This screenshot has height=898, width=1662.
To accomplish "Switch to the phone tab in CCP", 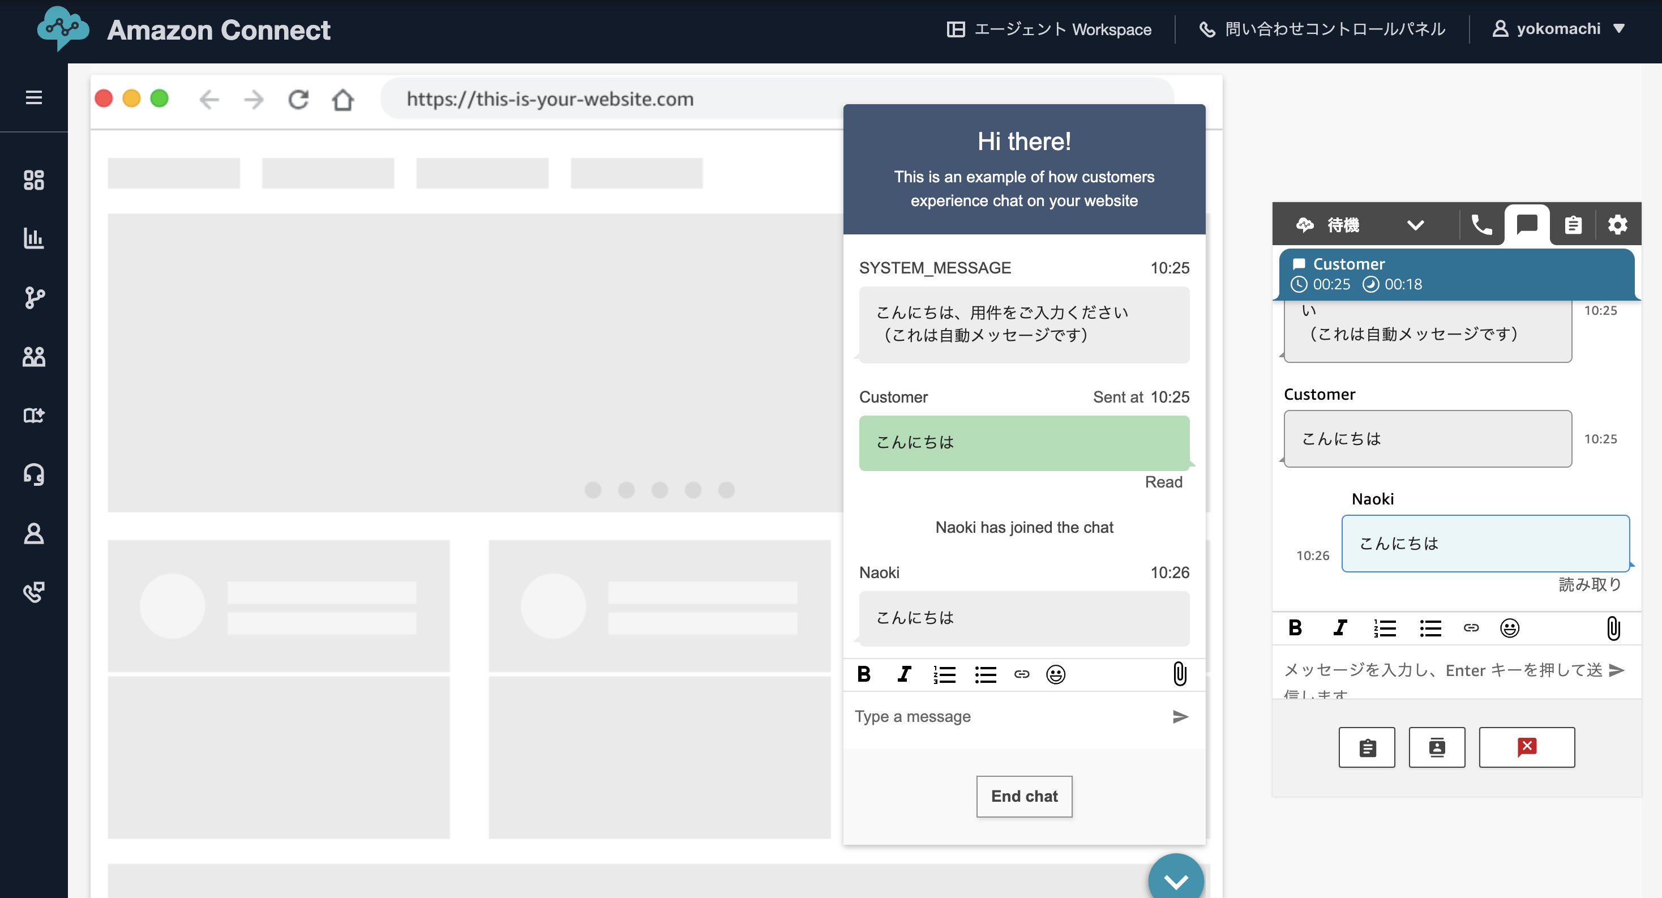I will [x=1481, y=225].
